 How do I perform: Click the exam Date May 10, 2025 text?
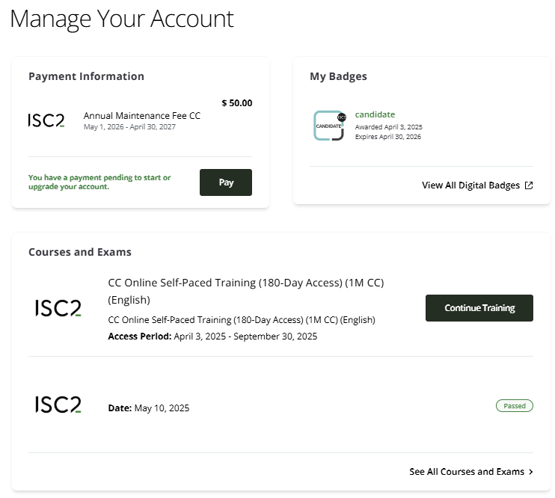149,408
